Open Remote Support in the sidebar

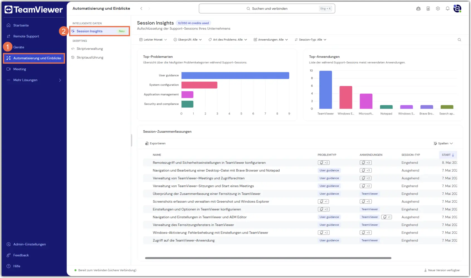(34, 36)
